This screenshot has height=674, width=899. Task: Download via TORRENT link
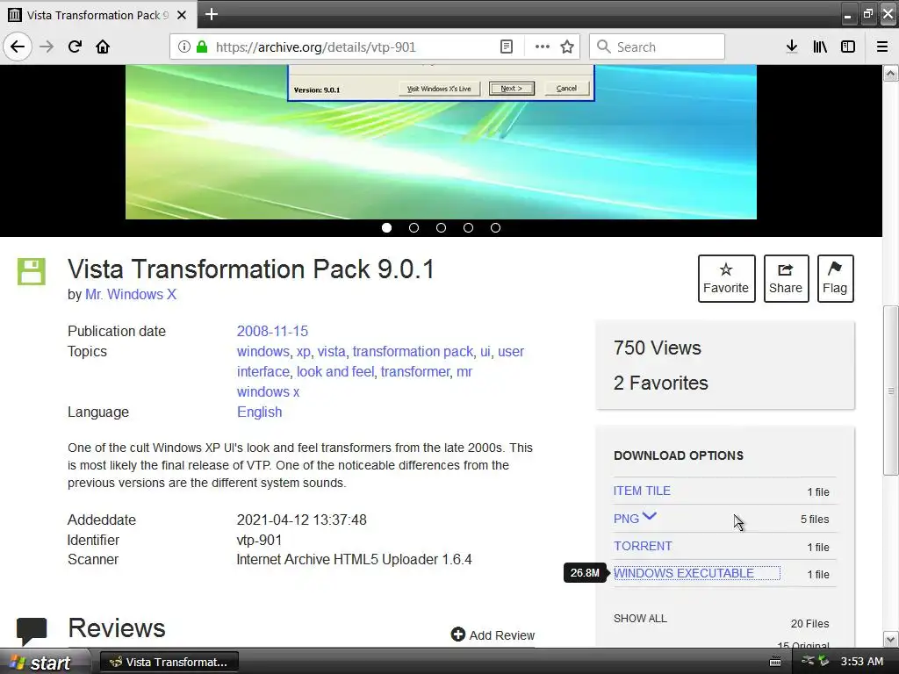pos(643,546)
